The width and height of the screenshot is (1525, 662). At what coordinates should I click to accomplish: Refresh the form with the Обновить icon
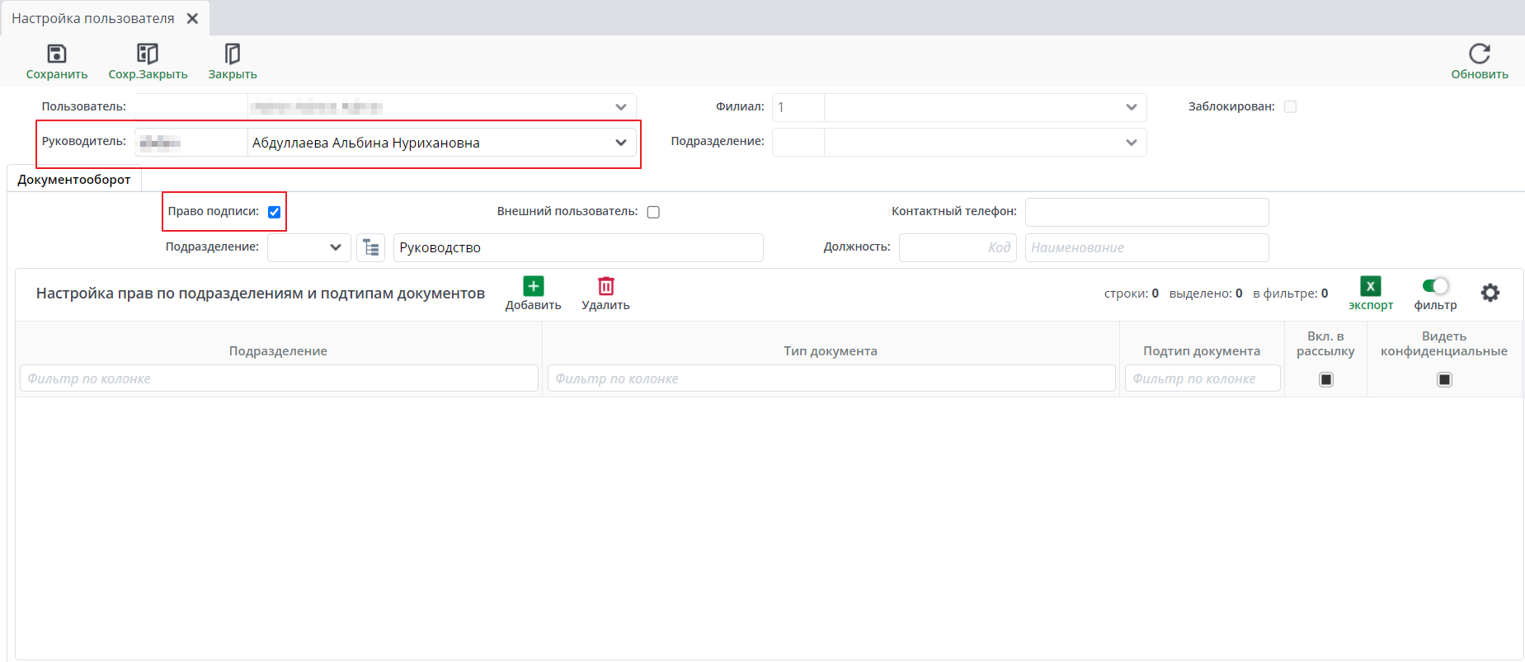tap(1479, 54)
